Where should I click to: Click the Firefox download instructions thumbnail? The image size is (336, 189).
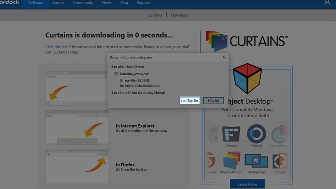pyautogui.click(x=77, y=166)
